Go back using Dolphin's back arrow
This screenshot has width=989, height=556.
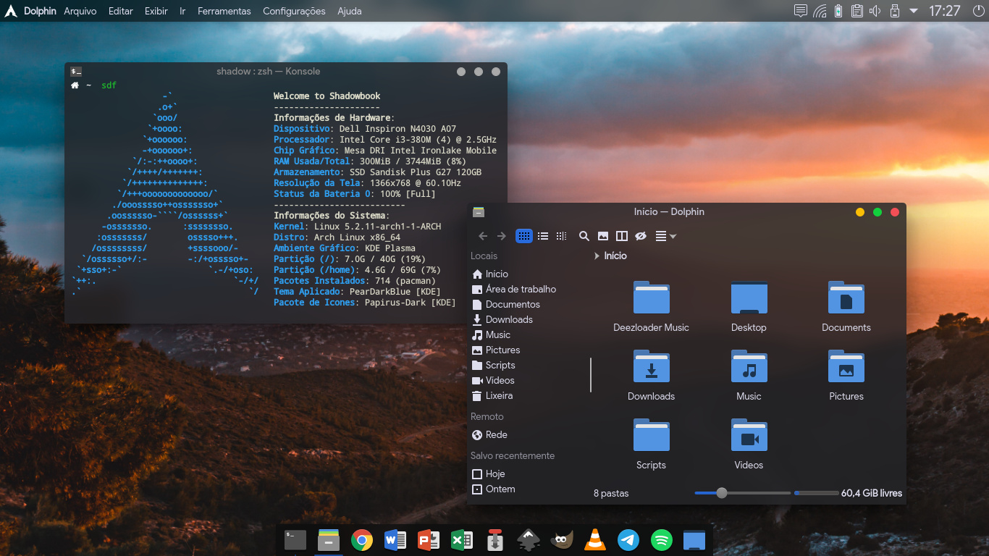pos(483,236)
